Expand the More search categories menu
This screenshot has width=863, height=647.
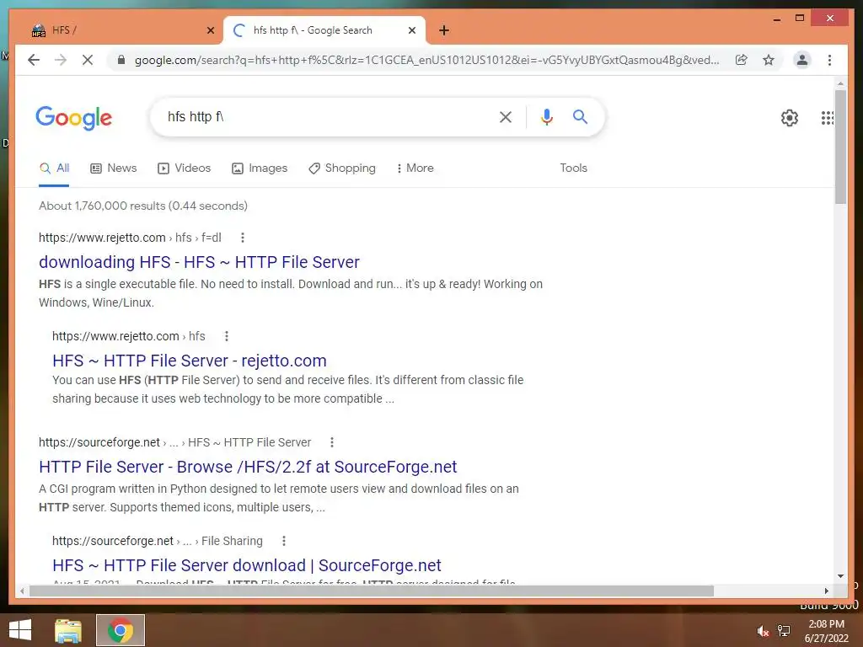415,168
